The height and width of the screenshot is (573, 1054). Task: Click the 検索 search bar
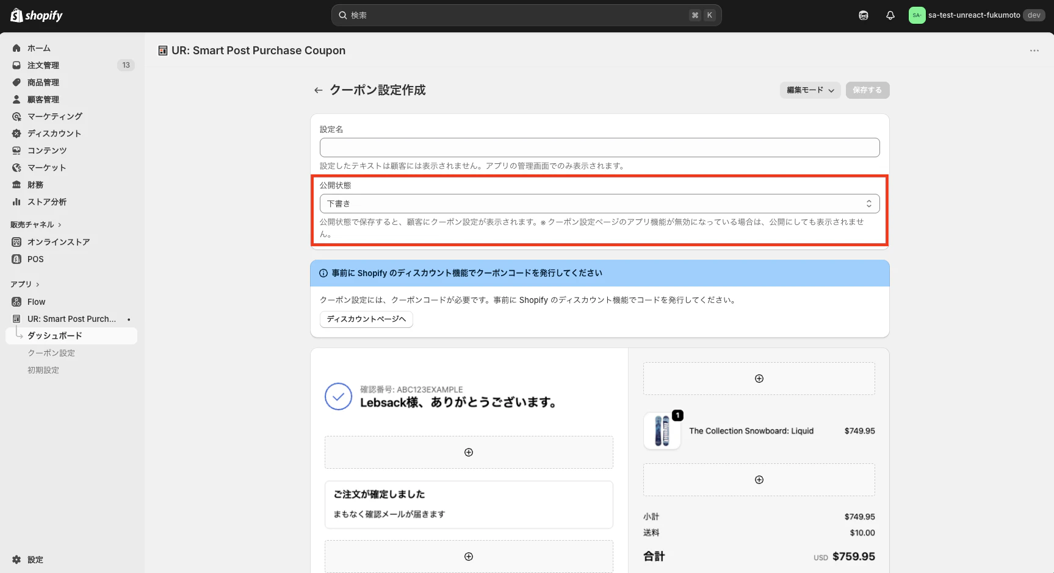point(526,15)
